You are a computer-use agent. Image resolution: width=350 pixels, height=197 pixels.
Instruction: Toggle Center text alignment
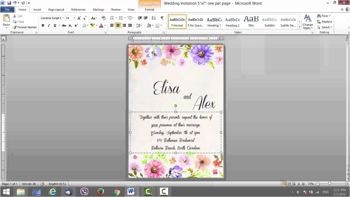pos(118,25)
